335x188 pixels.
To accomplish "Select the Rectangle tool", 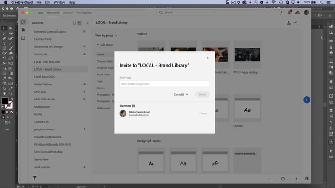I will [4, 49].
